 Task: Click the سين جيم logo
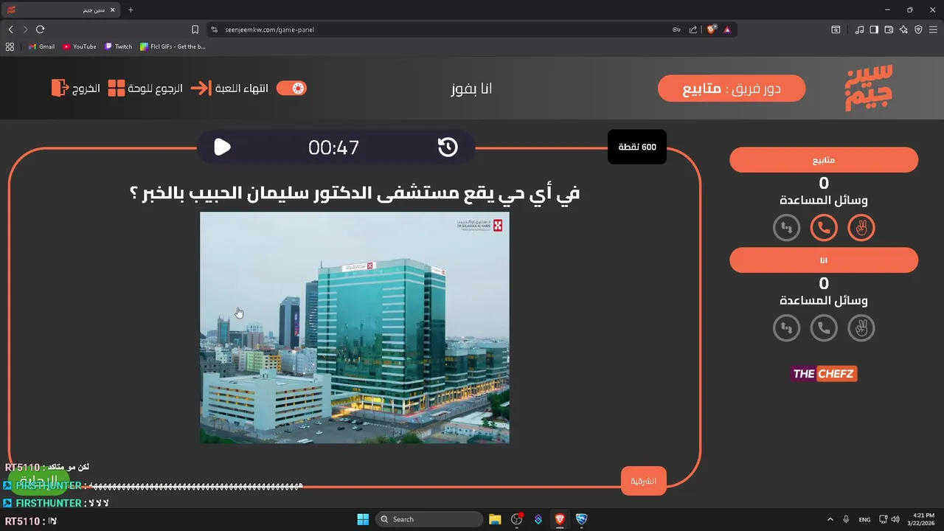click(x=869, y=88)
